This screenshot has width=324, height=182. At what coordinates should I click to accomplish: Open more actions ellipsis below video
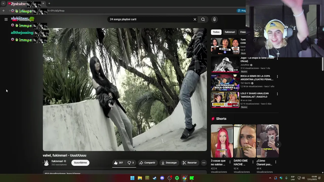204,163
